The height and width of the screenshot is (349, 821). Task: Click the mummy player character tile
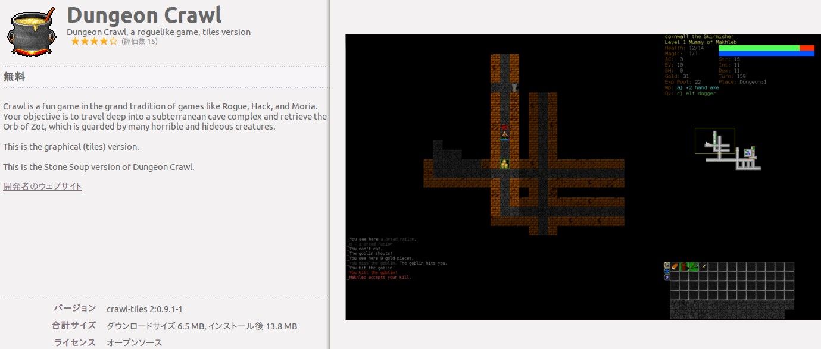(x=505, y=135)
